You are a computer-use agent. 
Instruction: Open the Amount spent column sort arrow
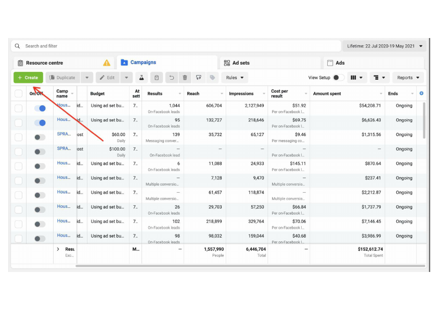coord(381,94)
